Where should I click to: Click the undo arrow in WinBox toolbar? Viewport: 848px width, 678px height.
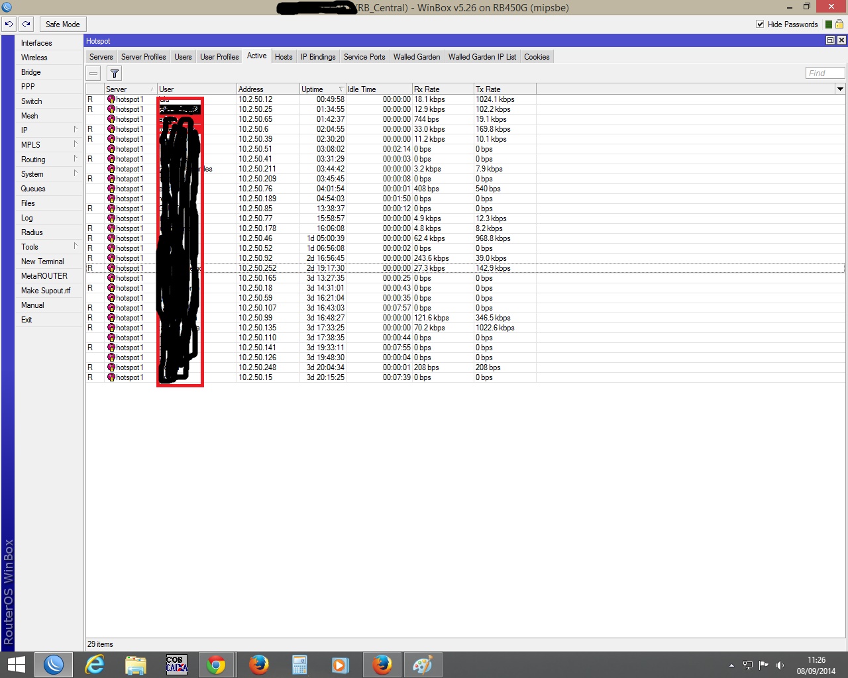9,24
